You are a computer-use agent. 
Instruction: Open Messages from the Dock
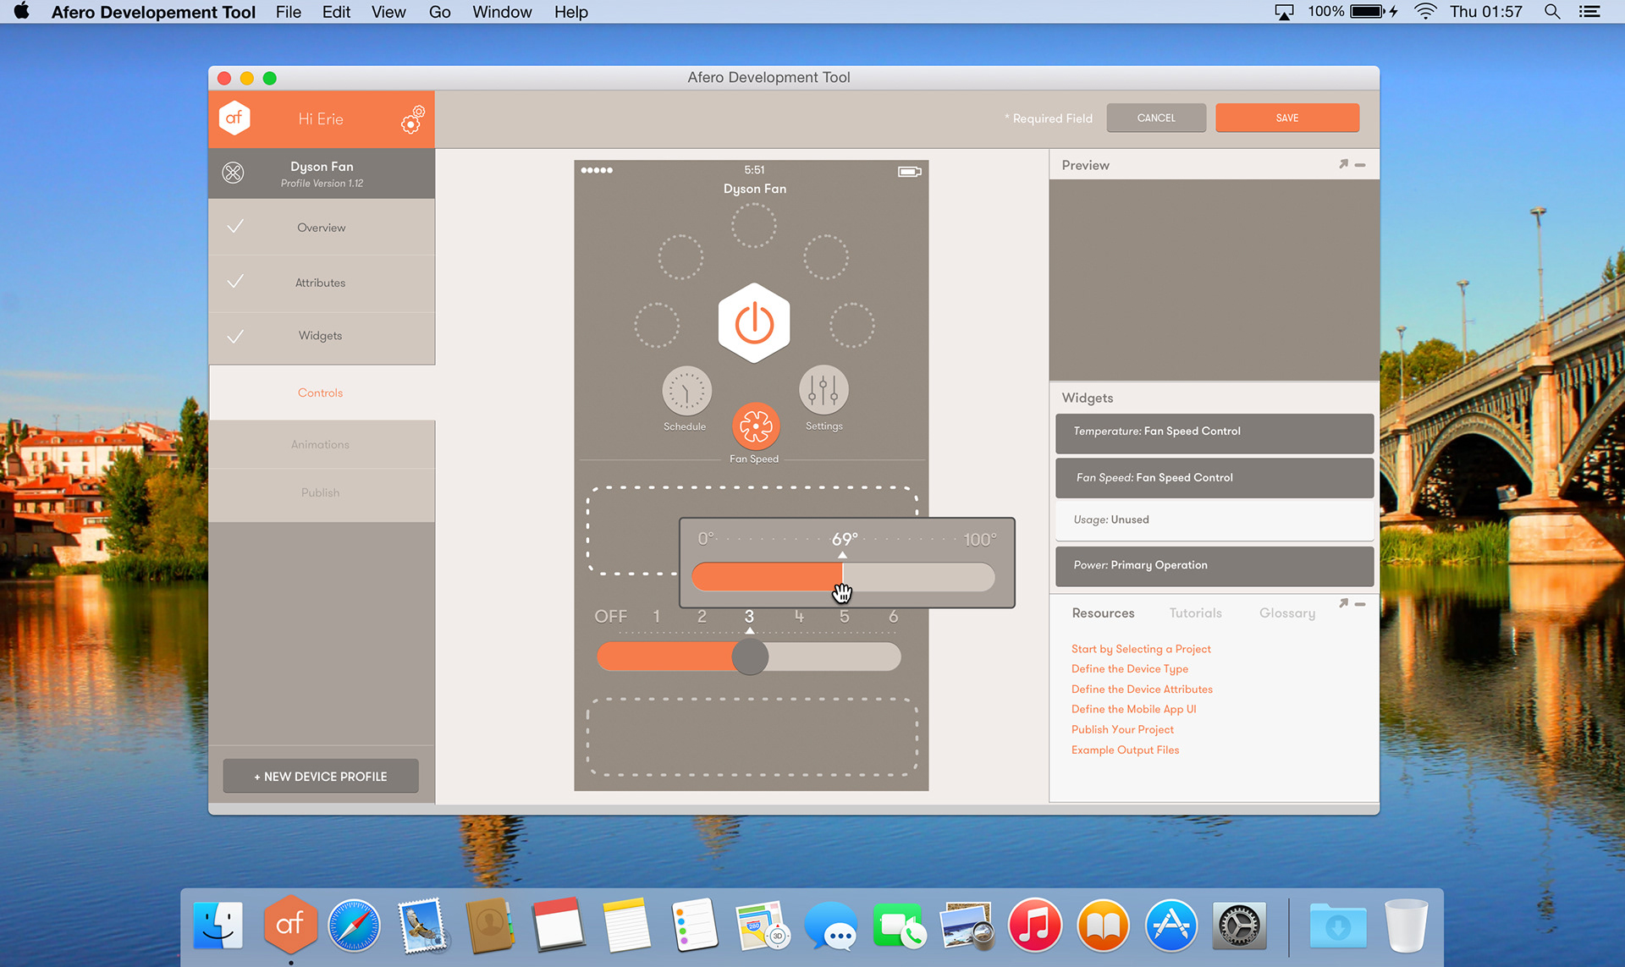(x=830, y=926)
